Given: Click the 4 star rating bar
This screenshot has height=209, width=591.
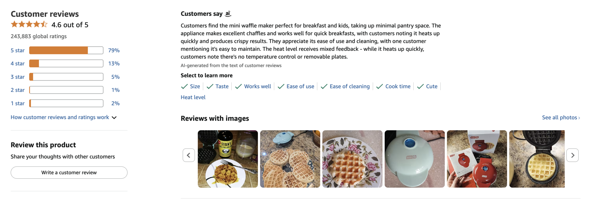Looking at the screenshot, I should pos(66,63).
